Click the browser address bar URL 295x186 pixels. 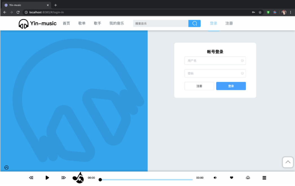[x=46, y=12]
